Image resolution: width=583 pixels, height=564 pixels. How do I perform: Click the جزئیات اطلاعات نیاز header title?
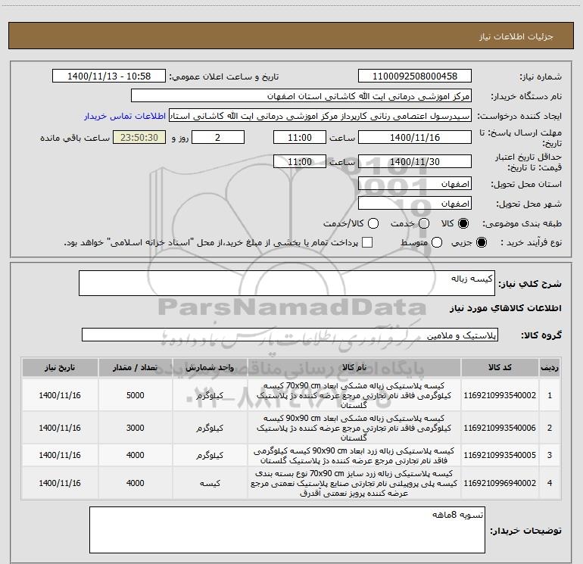(516, 36)
